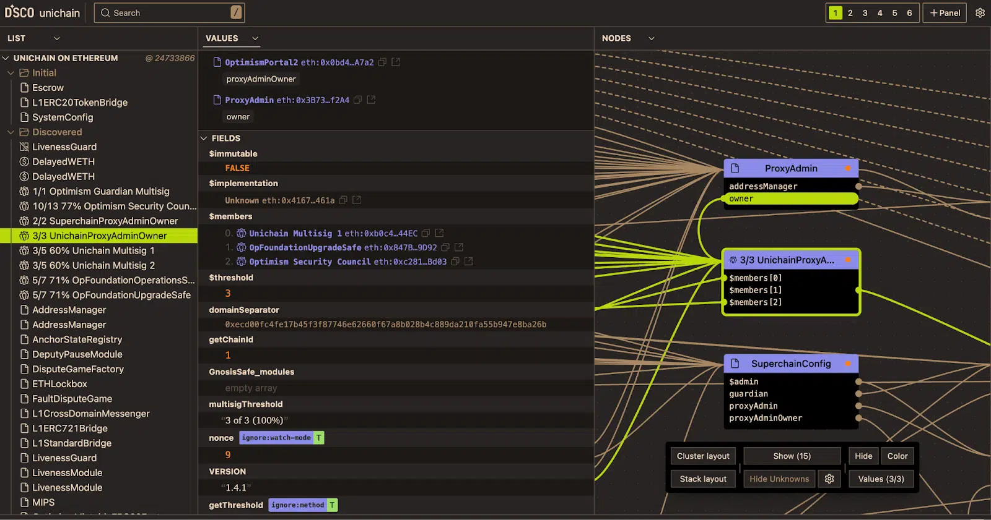Collapse the Discovered folder
Screen dimensions: 991x520
tap(11, 132)
